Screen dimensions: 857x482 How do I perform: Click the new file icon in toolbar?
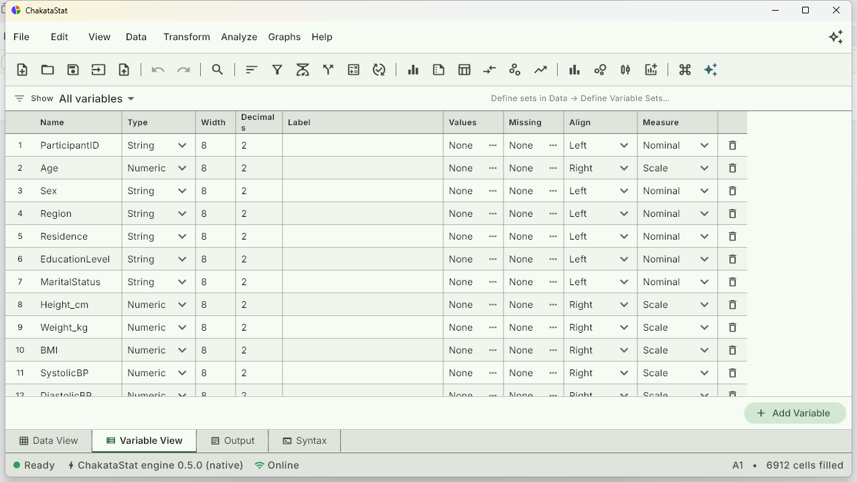click(x=22, y=70)
